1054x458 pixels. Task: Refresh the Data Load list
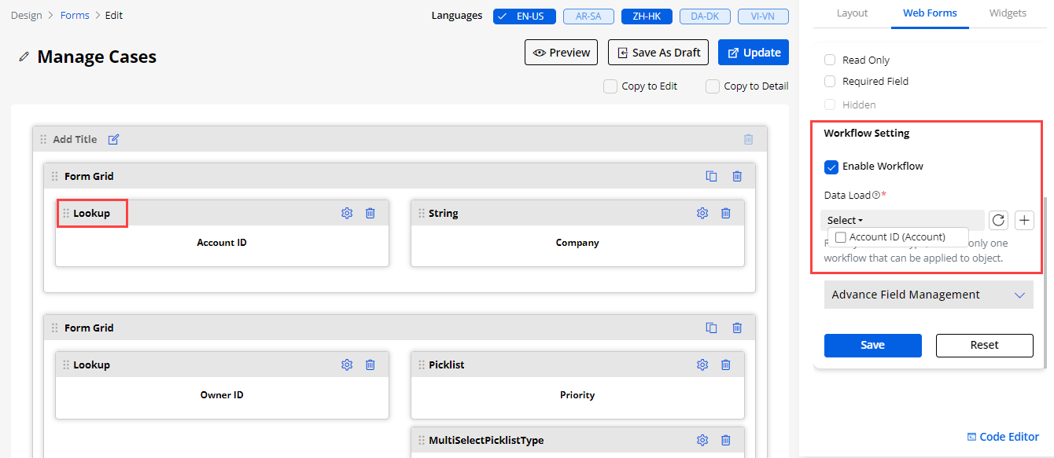click(x=999, y=221)
